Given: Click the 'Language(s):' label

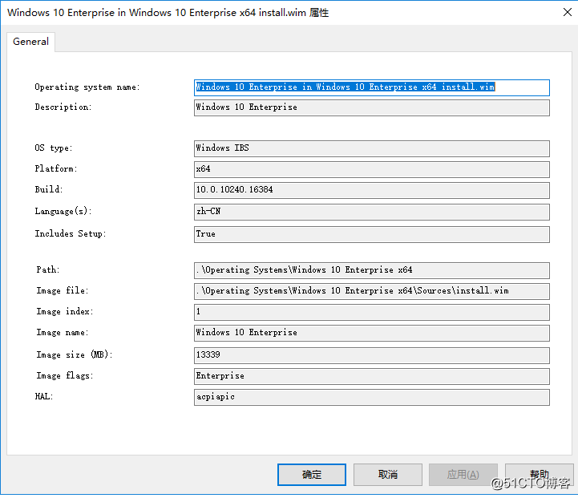Looking at the screenshot, I should (63, 211).
